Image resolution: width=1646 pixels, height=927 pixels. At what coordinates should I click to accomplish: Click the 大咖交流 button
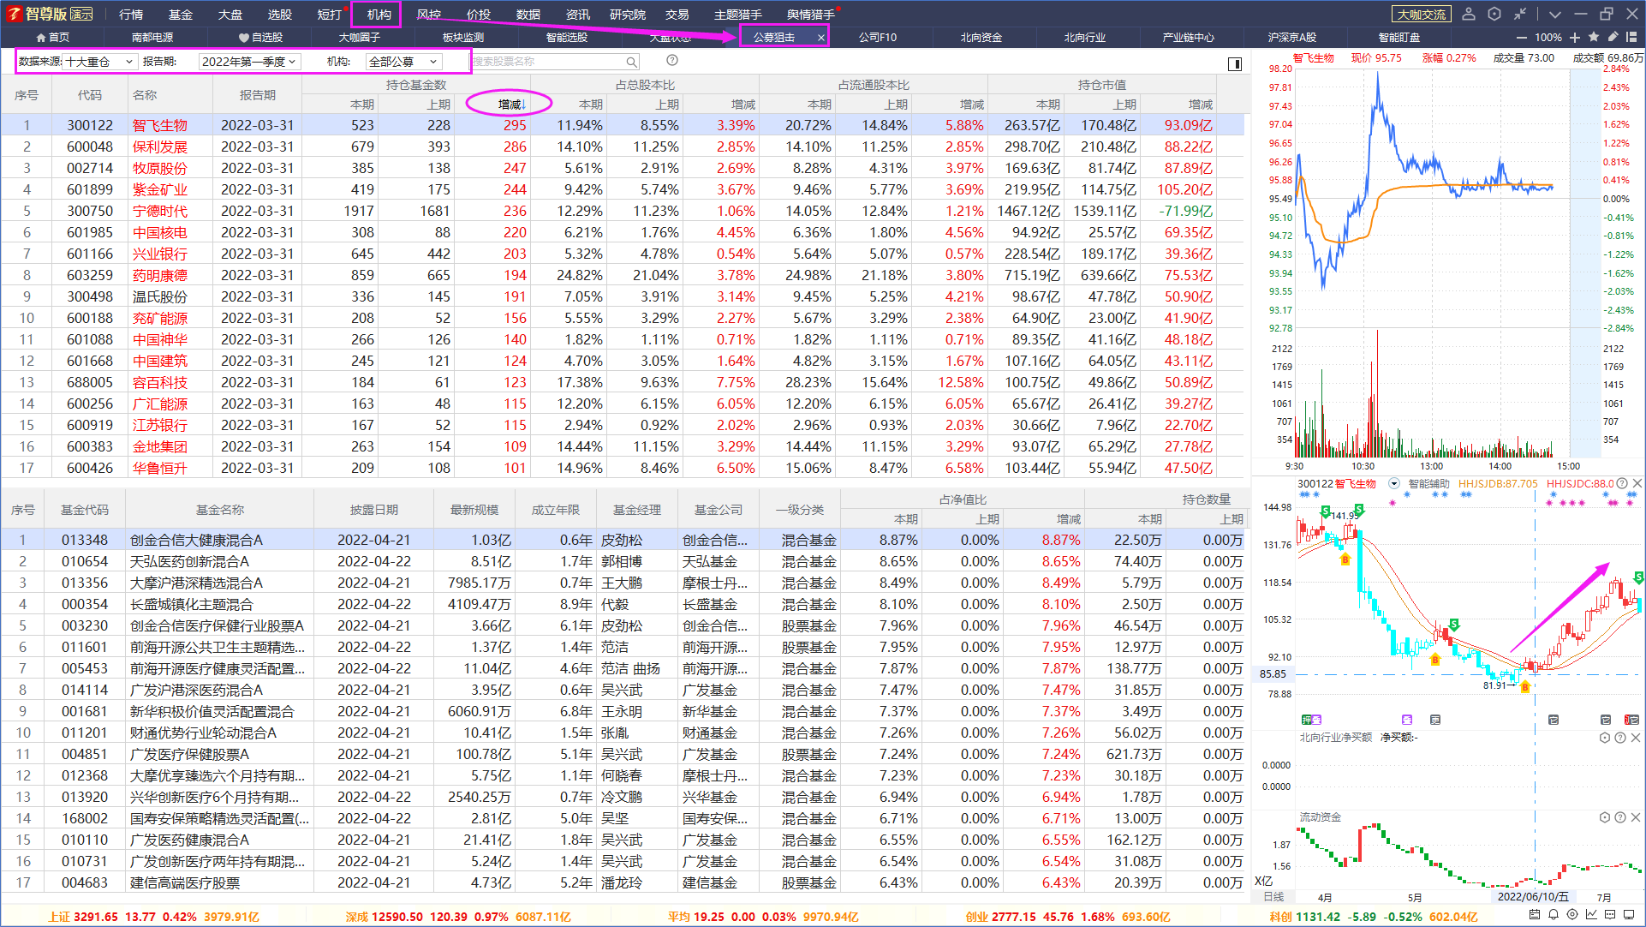[x=1422, y=15]
